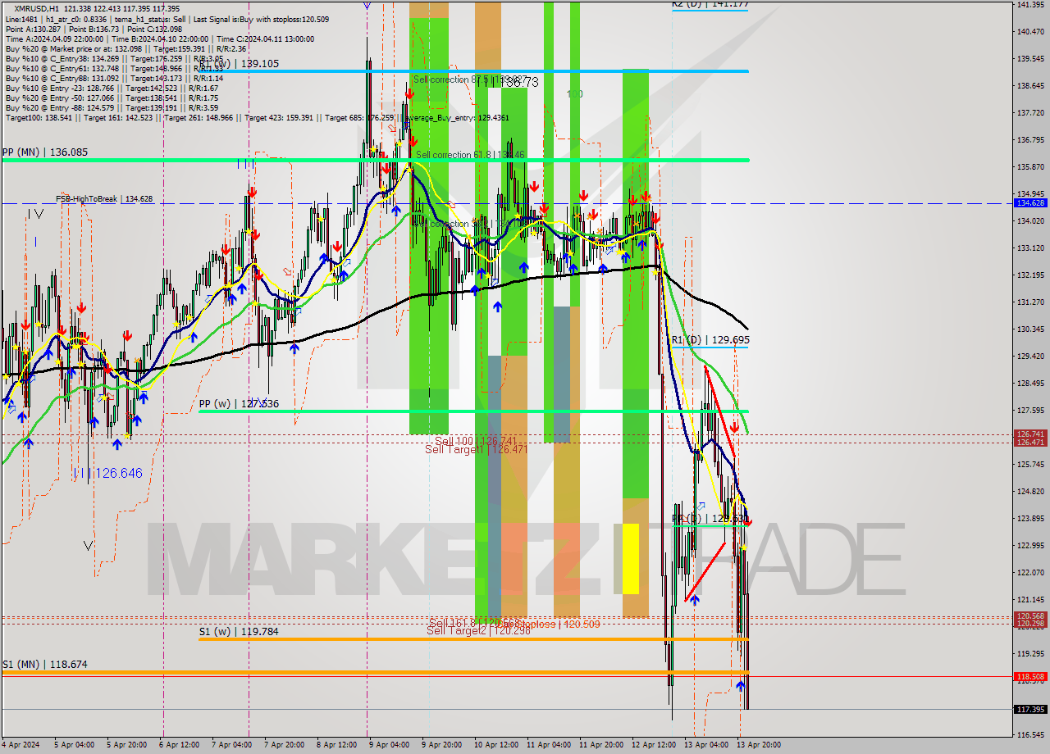Click the 4 Apr 2024 date label
The height and width of the screenshot is (754, 1050).
click(x=20, y=745)
